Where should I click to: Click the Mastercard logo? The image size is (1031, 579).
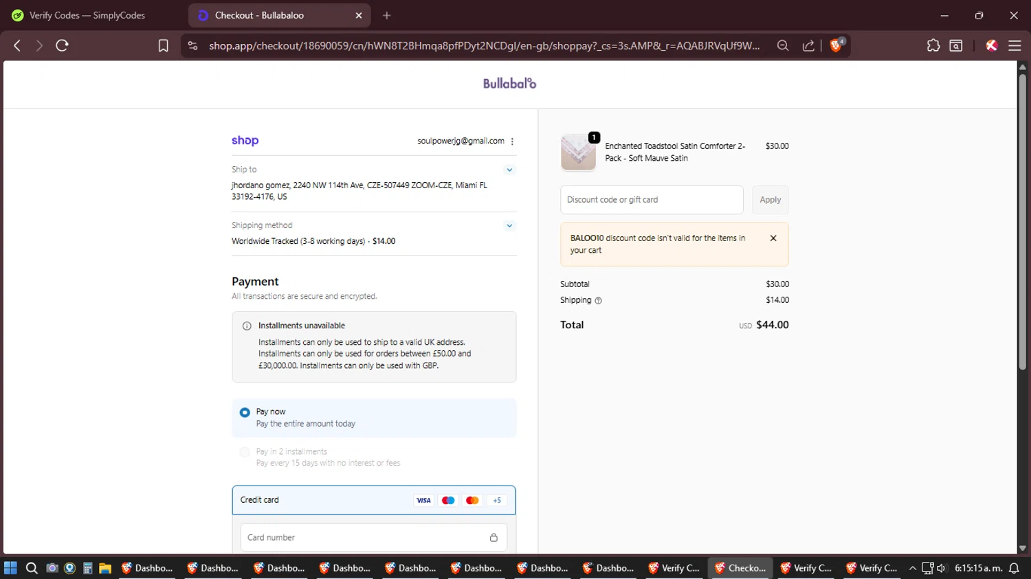coord(472,500)
